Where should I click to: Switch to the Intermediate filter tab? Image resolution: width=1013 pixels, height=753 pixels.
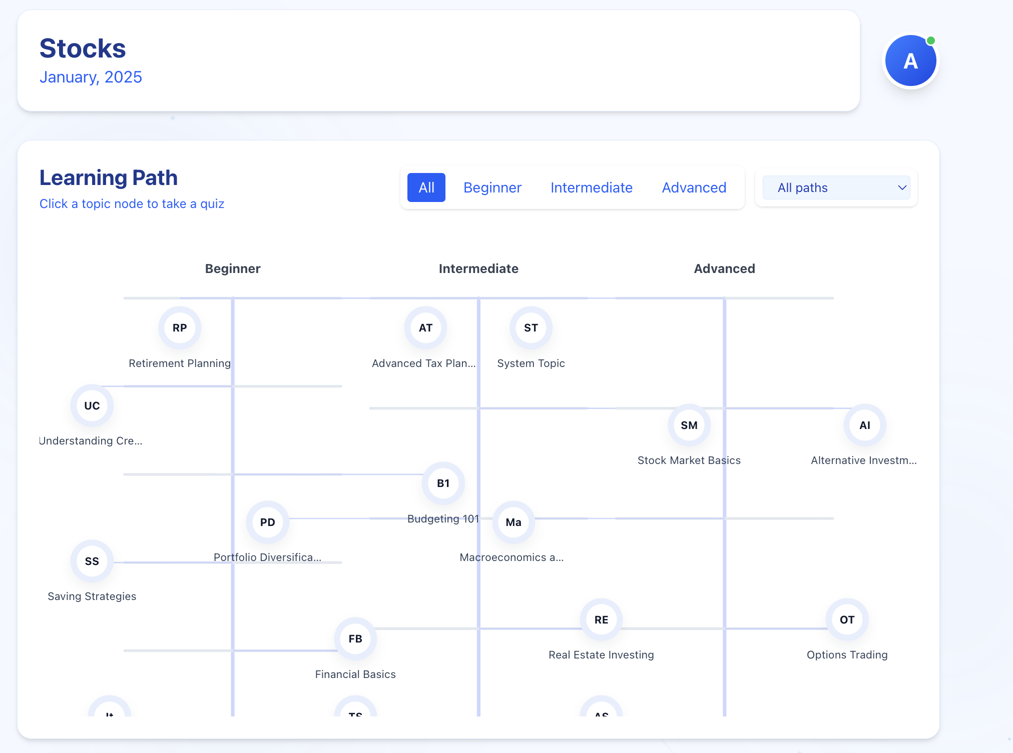(591, 187)
